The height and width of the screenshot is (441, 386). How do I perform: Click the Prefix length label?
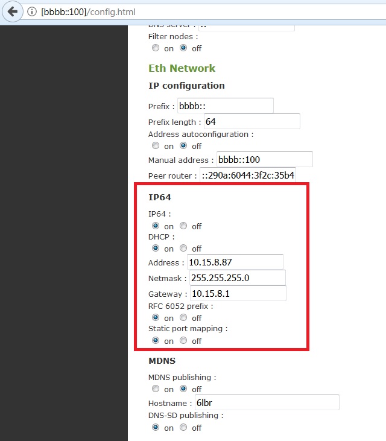pyautogui.click(x=174, y=122)
